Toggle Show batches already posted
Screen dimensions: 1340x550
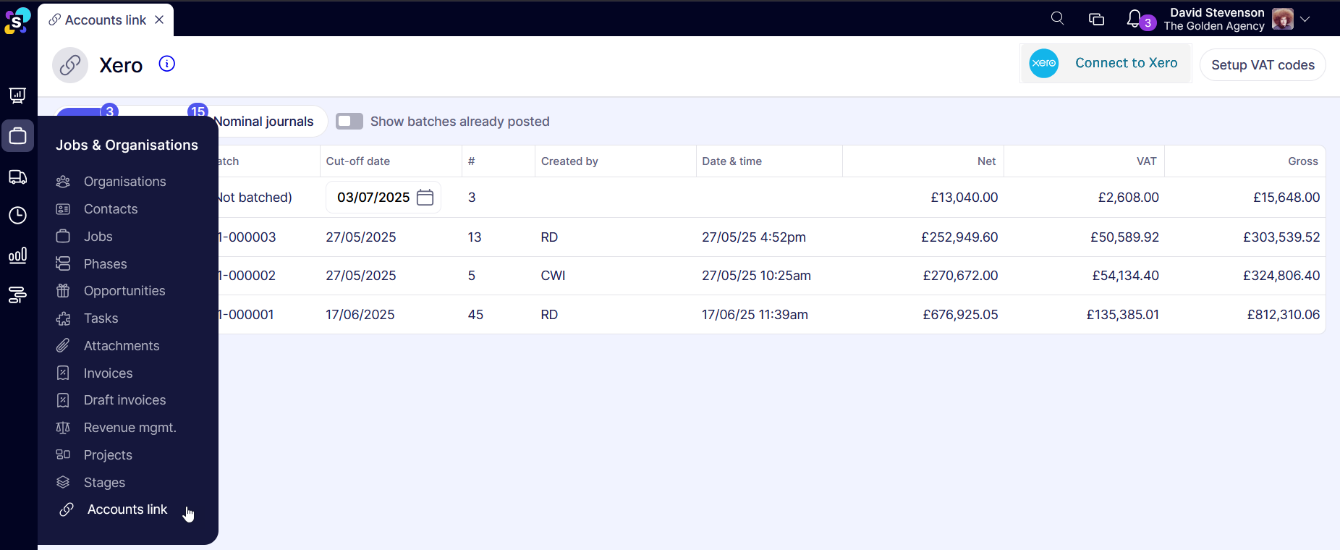349,122
